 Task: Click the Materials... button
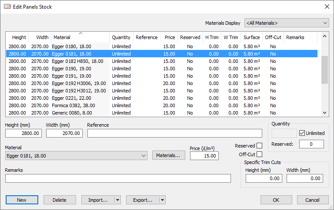[168, 156]
